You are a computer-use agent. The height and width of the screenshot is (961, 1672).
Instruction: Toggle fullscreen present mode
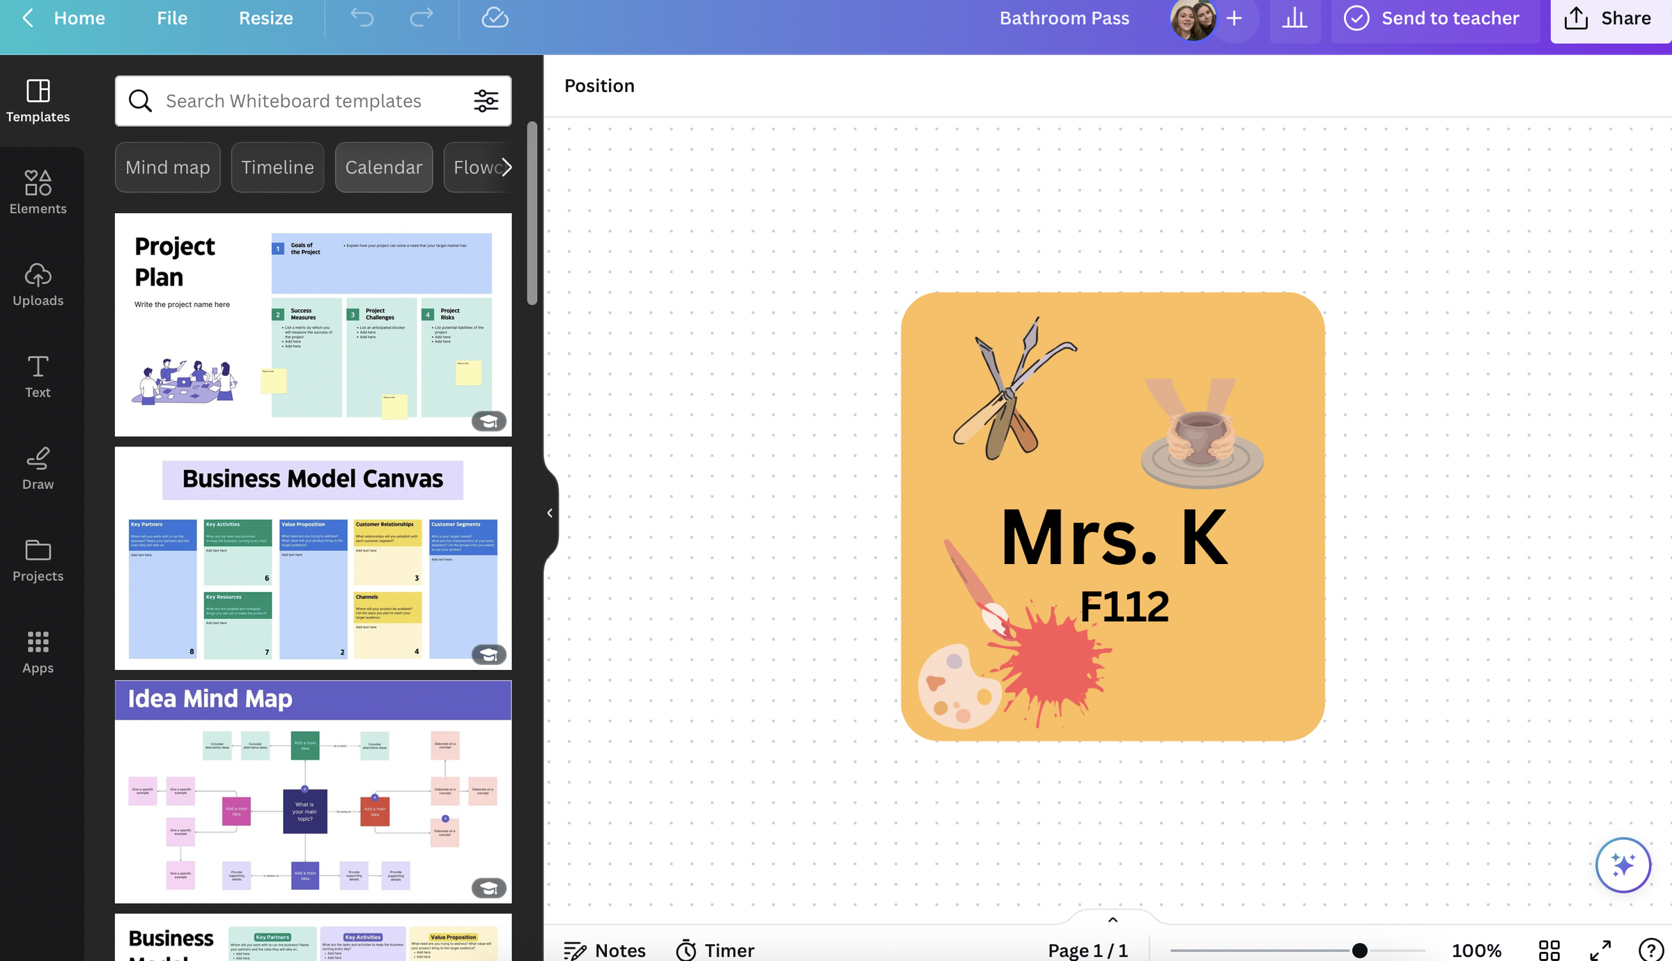(1600, 950)
